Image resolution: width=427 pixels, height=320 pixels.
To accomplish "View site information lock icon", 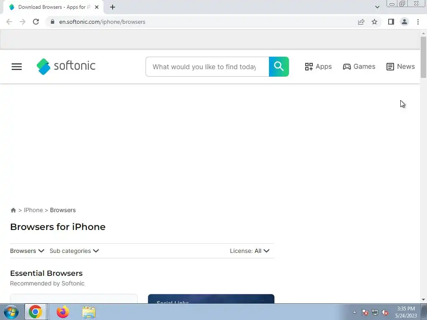I will click(53, 22).
